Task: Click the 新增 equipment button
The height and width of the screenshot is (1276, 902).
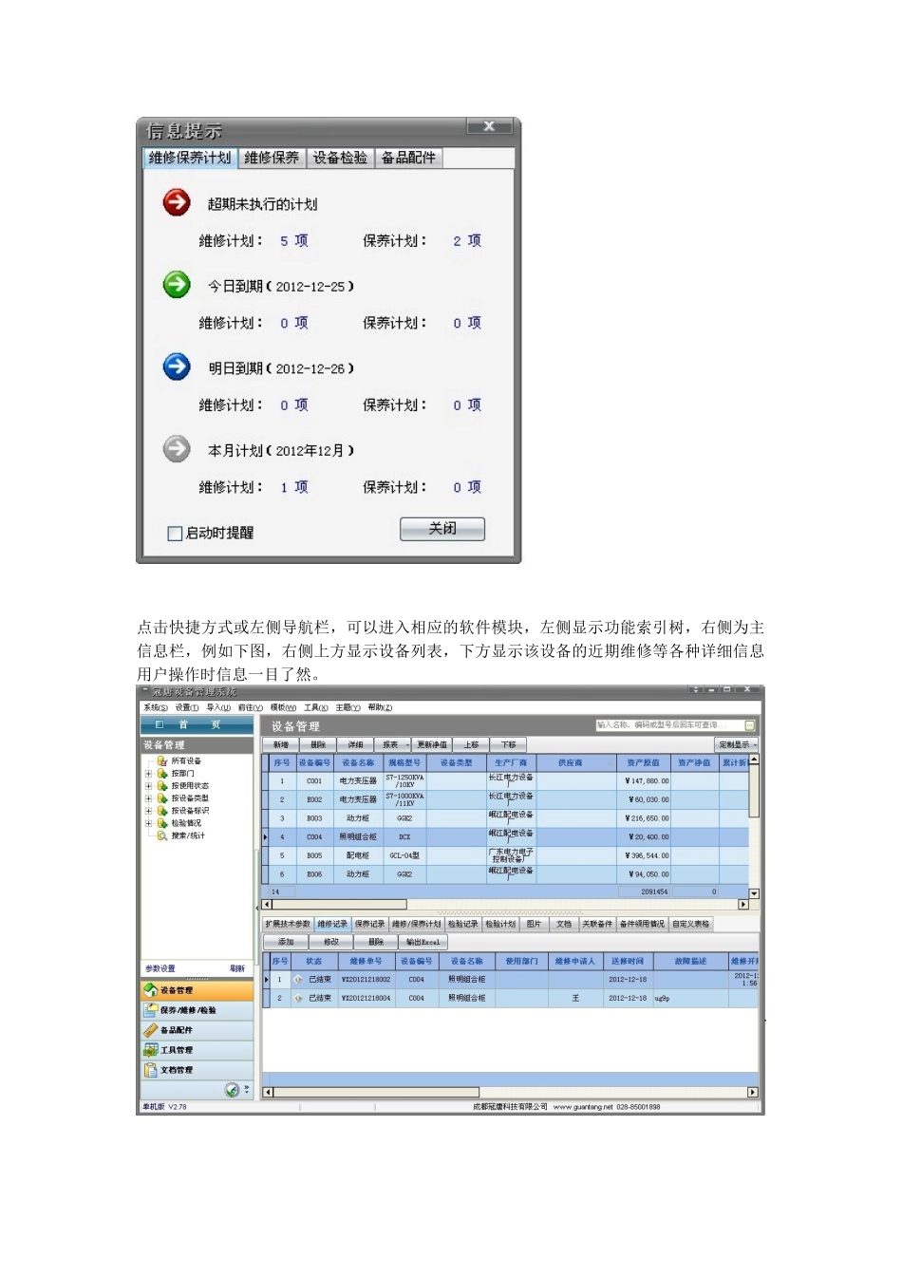Action: 281,745
